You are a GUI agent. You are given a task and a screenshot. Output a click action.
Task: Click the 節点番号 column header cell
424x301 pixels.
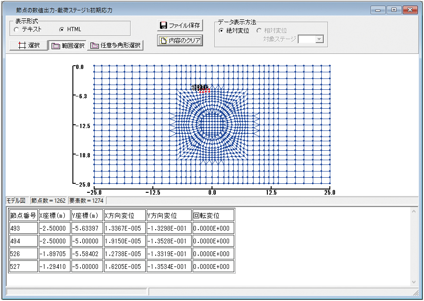tap(23, 215)
